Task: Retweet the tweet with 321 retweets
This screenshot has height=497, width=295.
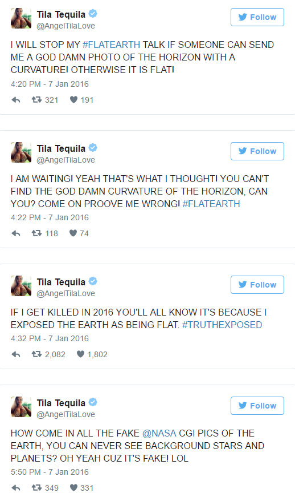Action: [36, 100]
